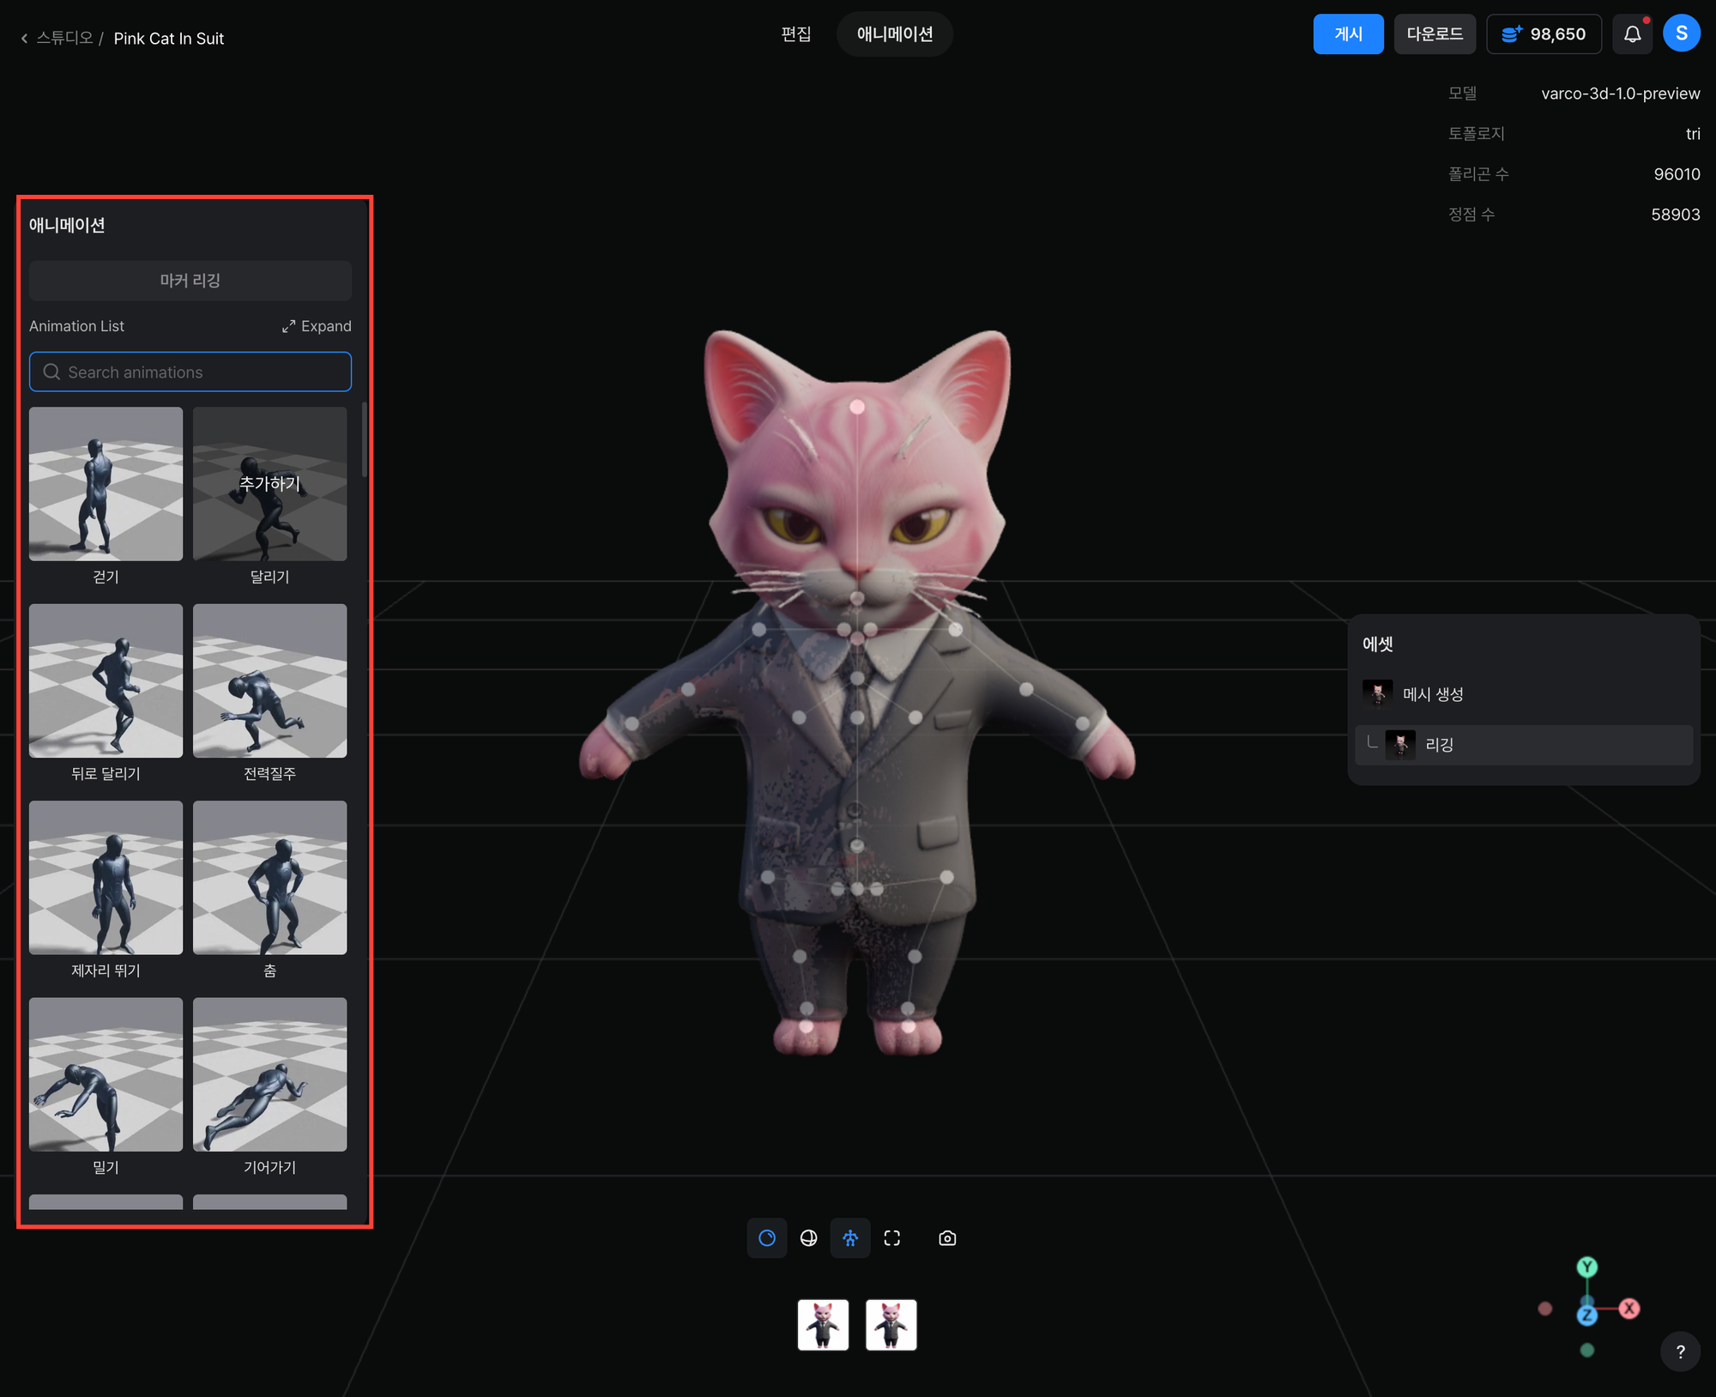Click the 게시 publish button

pos(1348,34)
